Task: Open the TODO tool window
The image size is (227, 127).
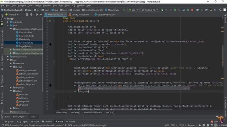Action: pyautogui.click(x=35, y=122)
